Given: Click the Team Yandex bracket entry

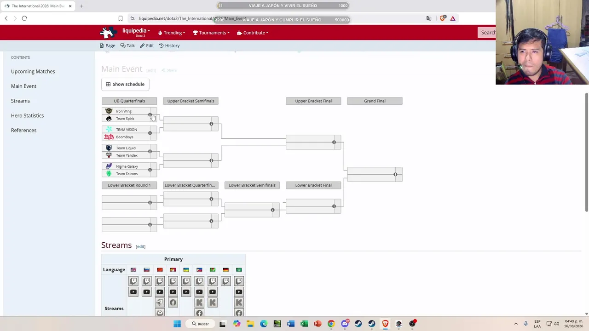Looking at the screenshot, I should pos(127,155).
